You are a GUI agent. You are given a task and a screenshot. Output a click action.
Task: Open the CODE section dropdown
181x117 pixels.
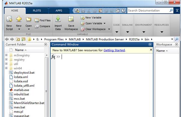point(117,32)
